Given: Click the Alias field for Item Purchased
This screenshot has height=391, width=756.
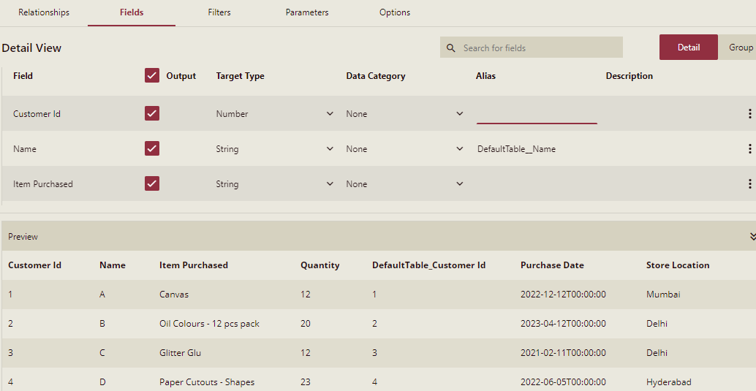Looking at the screenshot, I should click(537, 183).
